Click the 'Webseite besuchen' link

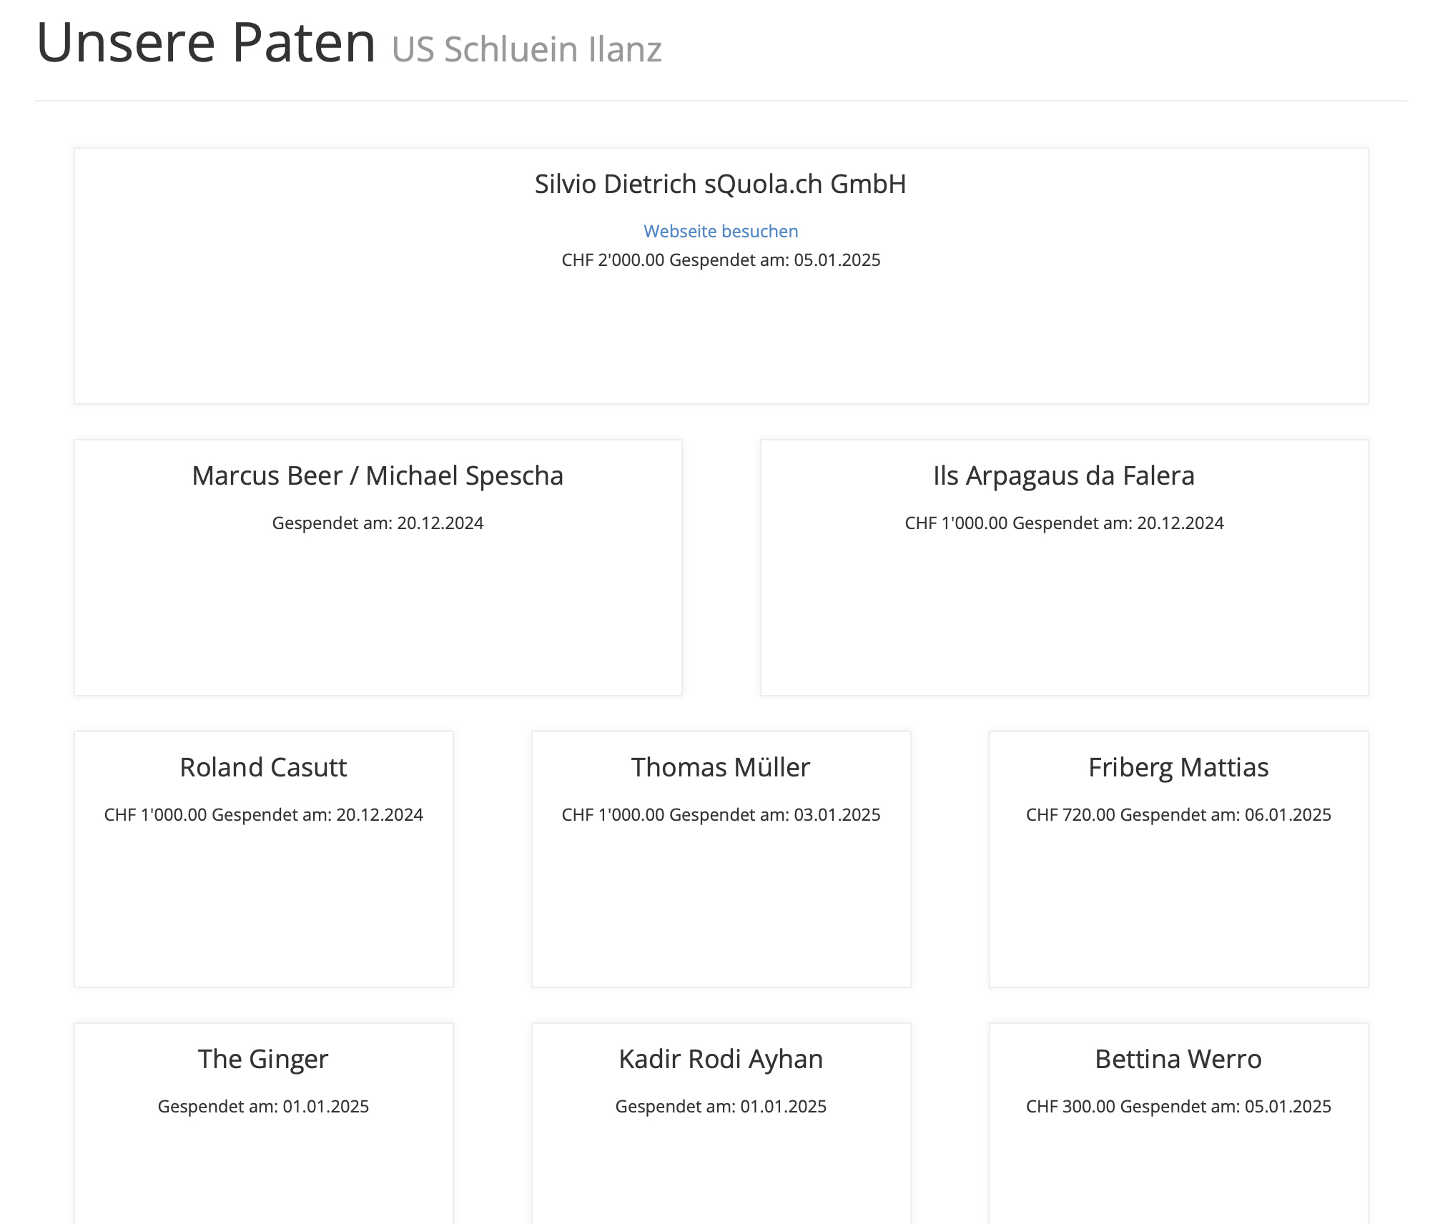[x=721, y=231]
